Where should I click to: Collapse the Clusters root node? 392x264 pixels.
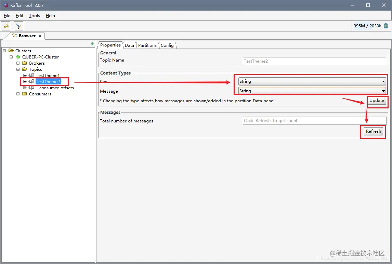click(x=4, y=51)
